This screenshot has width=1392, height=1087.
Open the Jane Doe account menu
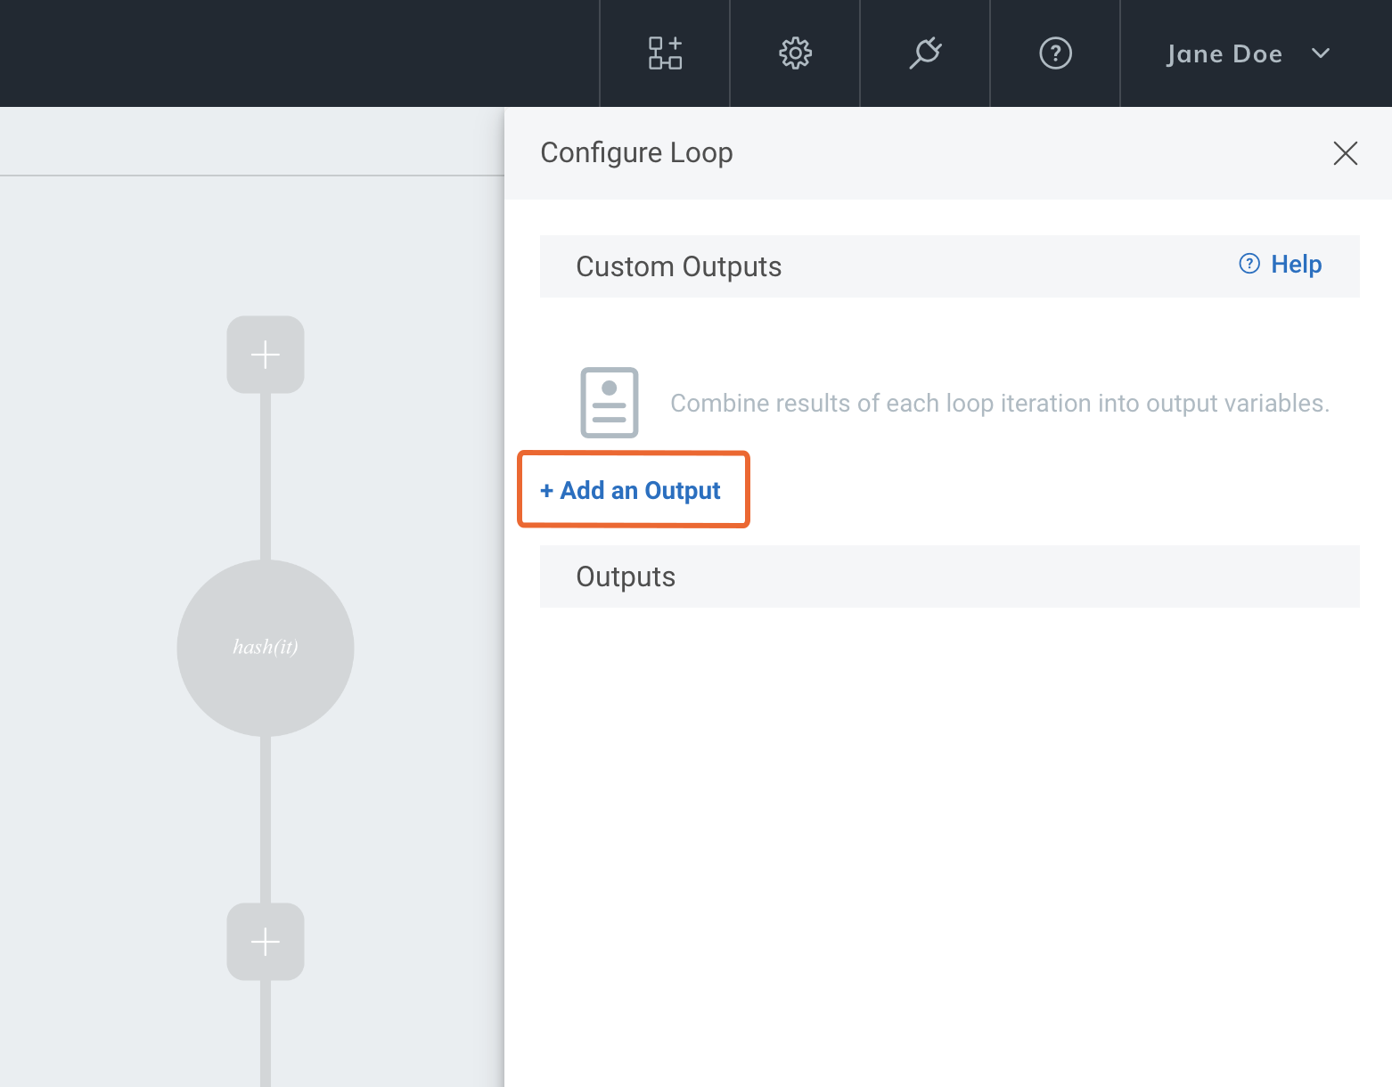[x=1224, y=54]
